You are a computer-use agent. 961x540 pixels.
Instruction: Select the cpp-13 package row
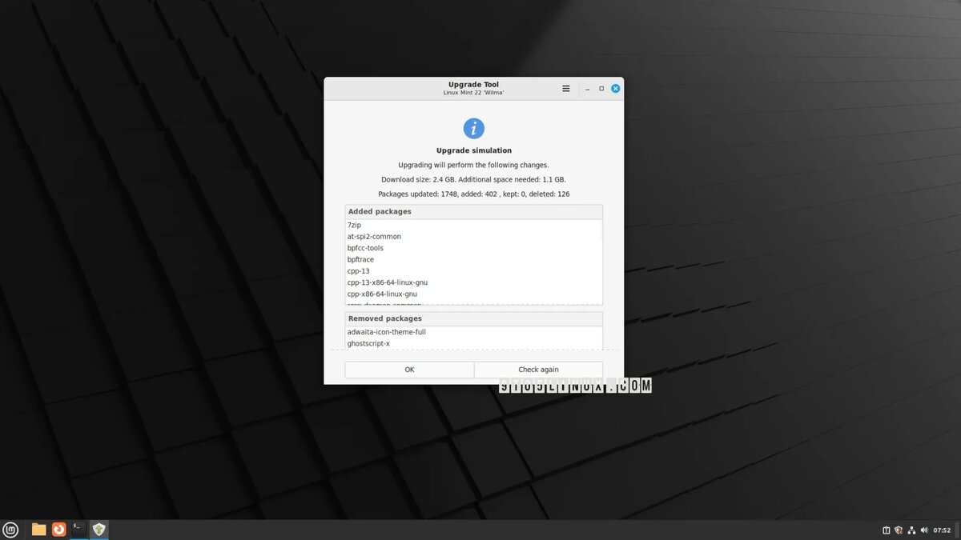coord(474,271)
